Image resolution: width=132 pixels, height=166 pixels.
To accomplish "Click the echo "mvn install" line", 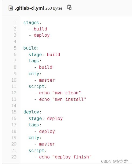I will [x=60, y=99].
